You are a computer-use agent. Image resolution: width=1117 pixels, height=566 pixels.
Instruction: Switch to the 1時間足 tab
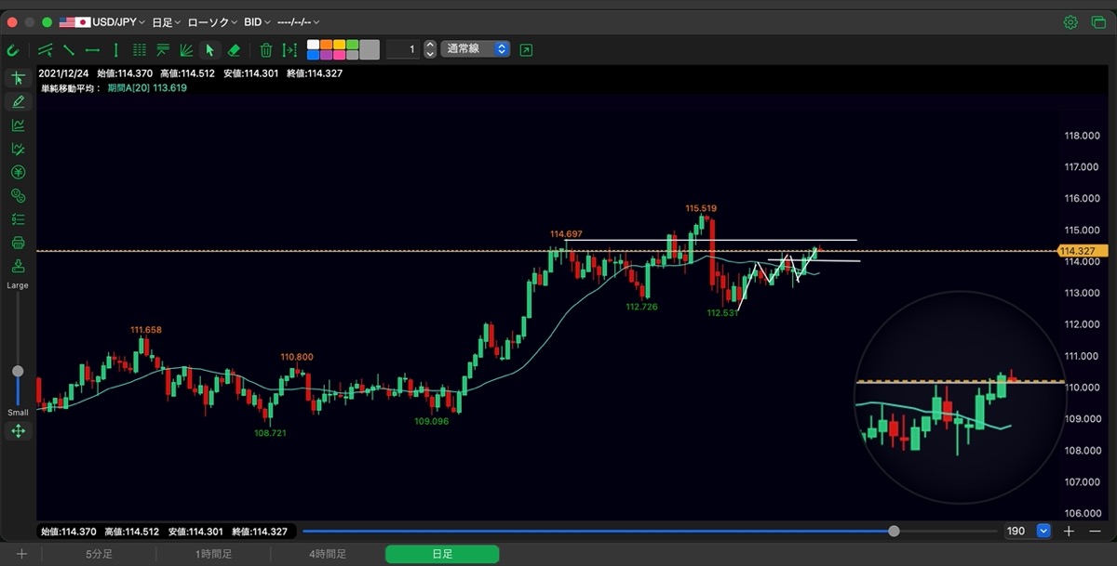214,554
